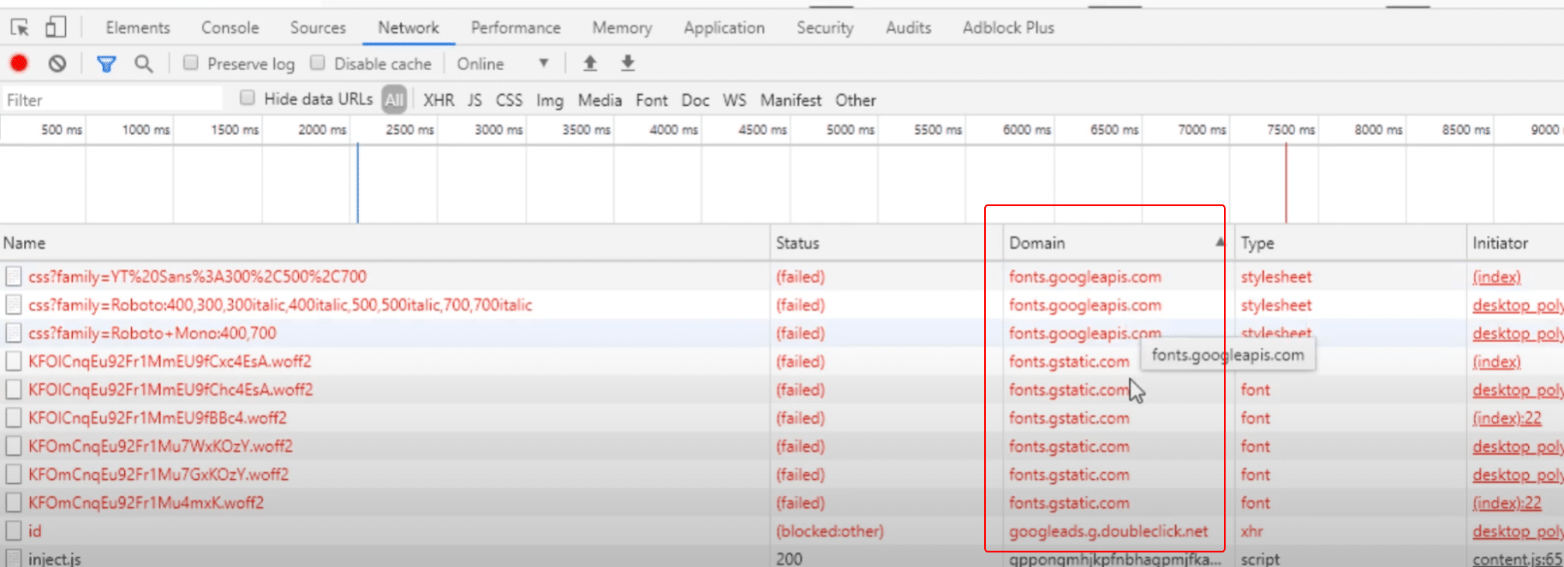The height and width of the screenshot is (567, 1564).
Task: Check the Hide data URLs checkbox
Action: pos(248,97)
